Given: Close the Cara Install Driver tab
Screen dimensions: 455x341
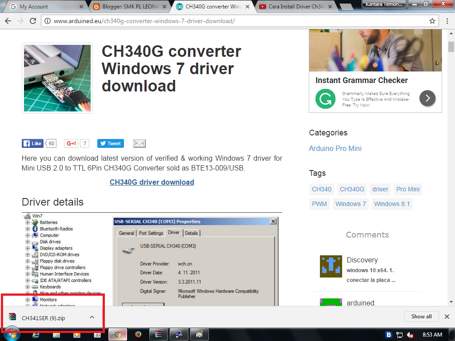Looking at the screenshot, I should (330, 6).
